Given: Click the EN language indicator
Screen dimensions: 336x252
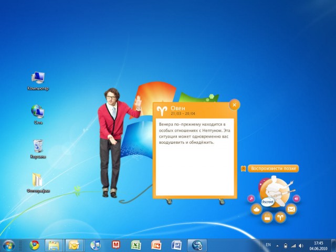Looking at the screenshot, I should tap(268, 245).
